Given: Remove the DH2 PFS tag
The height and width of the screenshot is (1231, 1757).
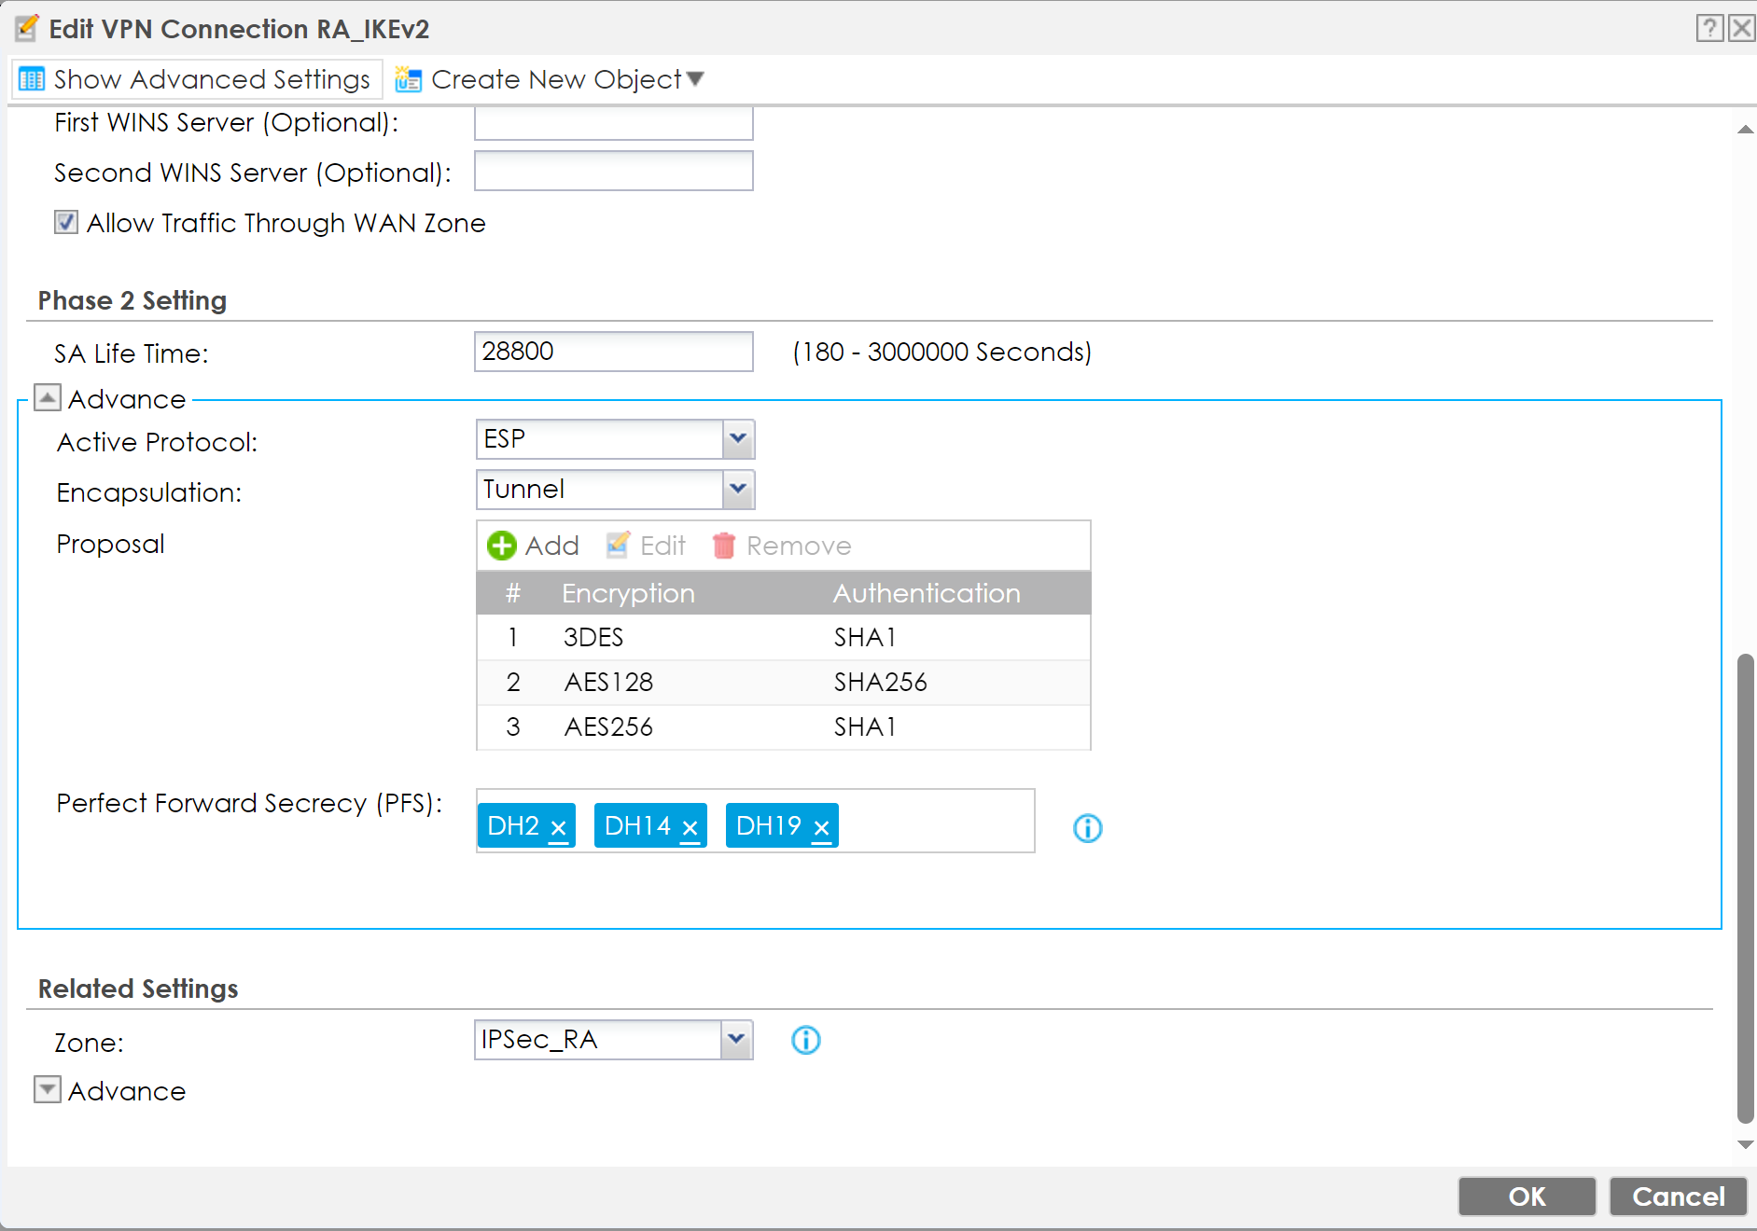Looking at the screenshot, I should click(x=559, y=827).
